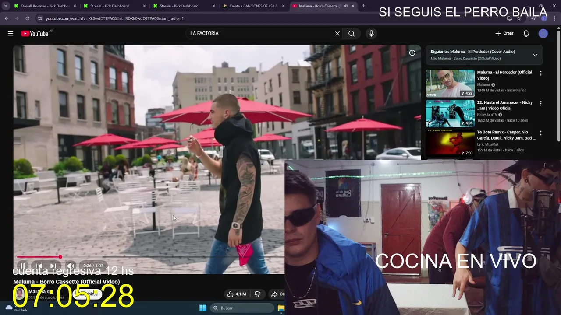Skip to the previous video
The image size is (561, 315).
pyautogui.click(x=39, y=266)
